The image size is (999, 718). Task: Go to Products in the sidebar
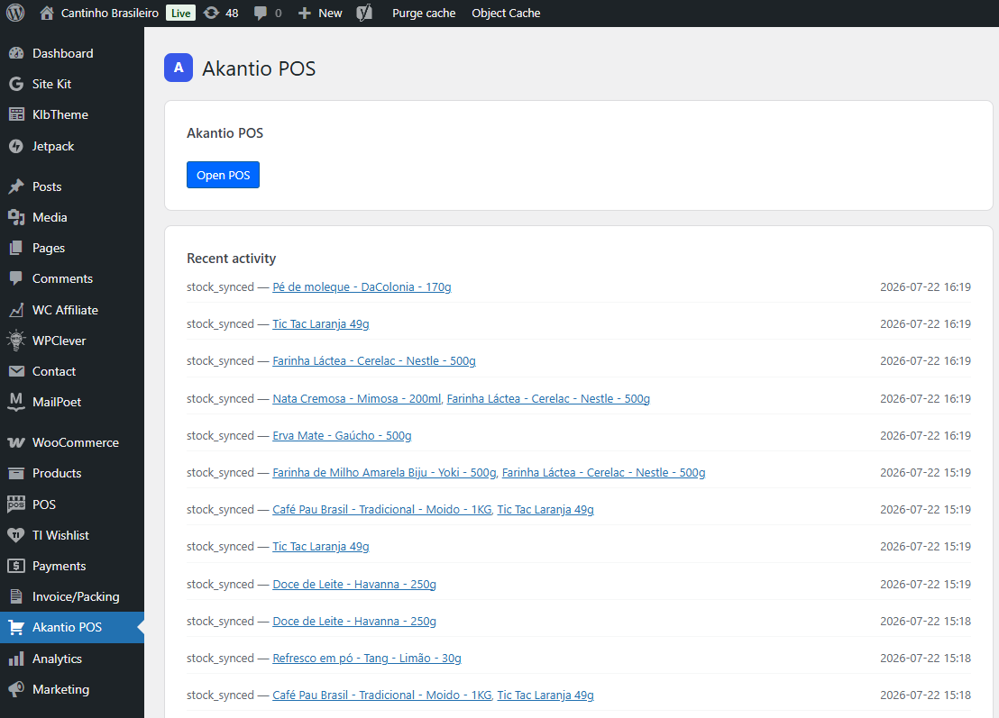[57, 473]
